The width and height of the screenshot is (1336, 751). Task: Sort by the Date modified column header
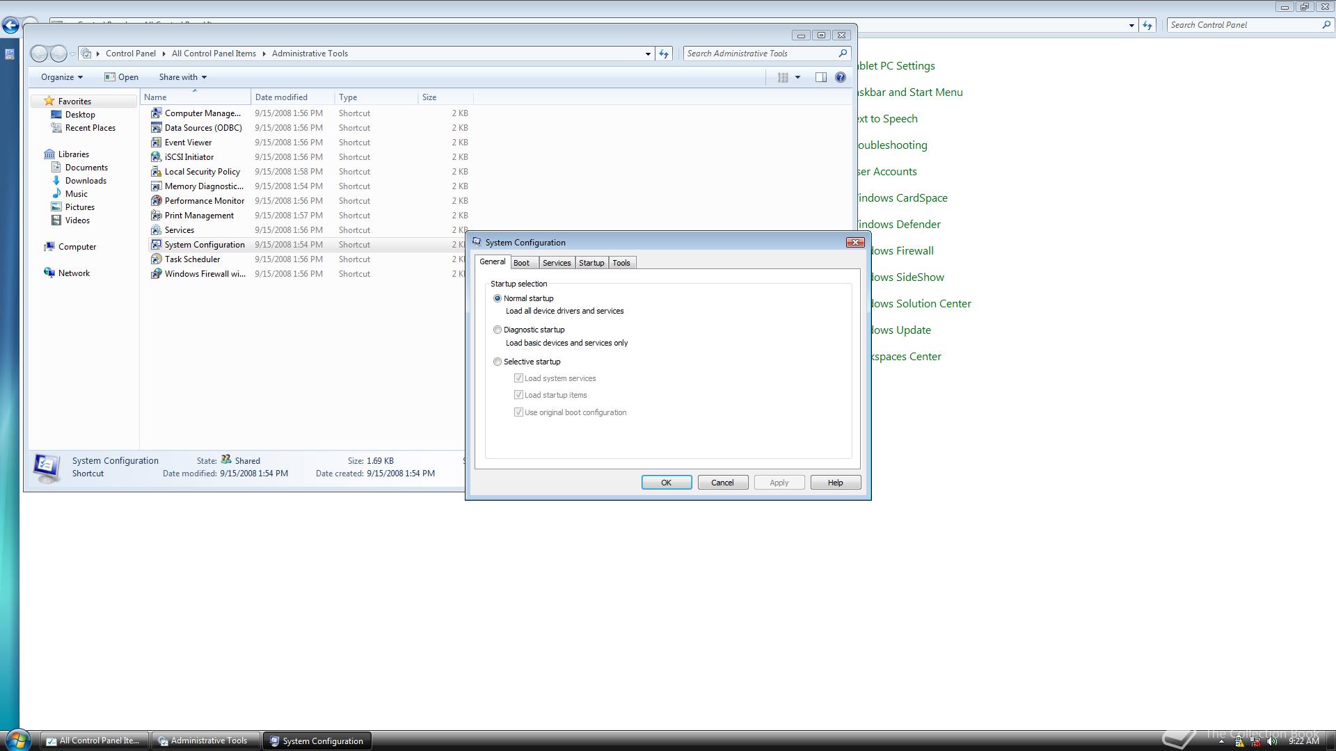point(292,97)
